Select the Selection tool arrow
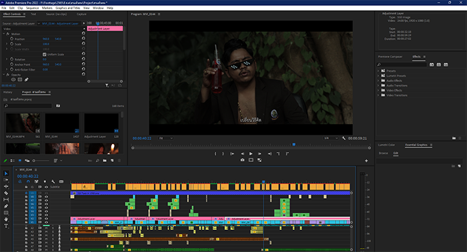Screen dimensions: 467x252 (x=6, y=173)
